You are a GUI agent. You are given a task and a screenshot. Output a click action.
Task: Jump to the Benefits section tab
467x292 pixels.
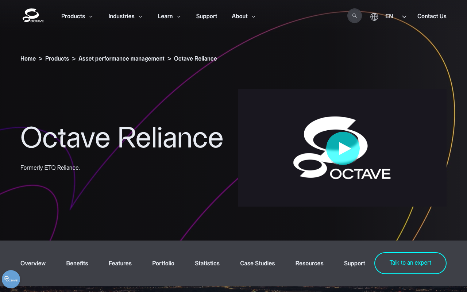pos(77,264)
